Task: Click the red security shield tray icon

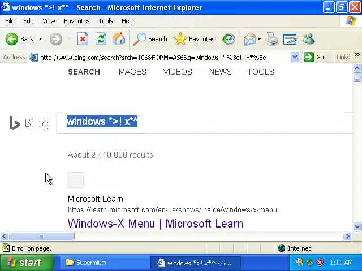Action: pos(320,263)
